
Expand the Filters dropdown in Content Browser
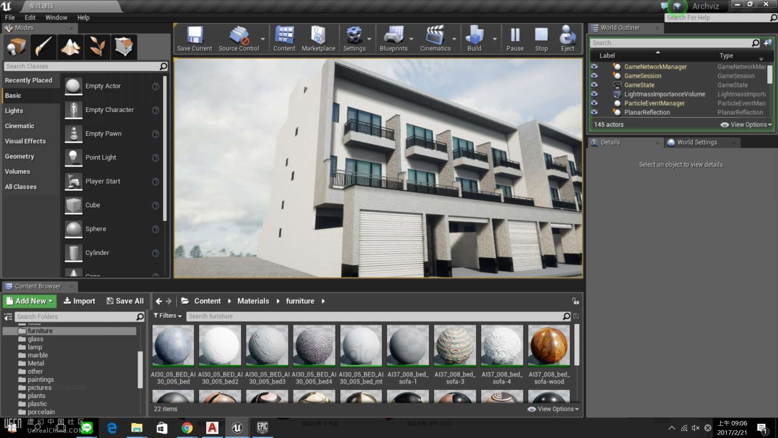[168, 316]
